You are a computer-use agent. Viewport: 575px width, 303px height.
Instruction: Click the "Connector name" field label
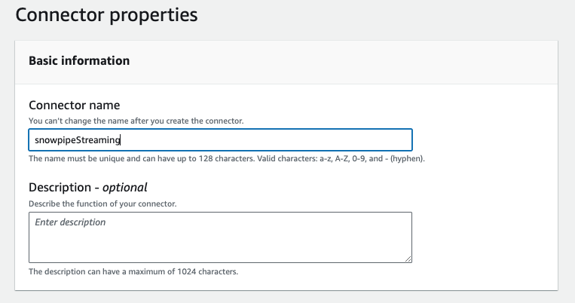pos(74,105)
